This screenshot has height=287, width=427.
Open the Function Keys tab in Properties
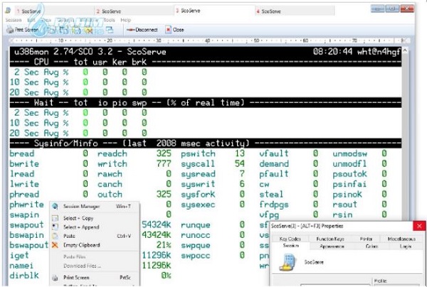tap(330, 239)
